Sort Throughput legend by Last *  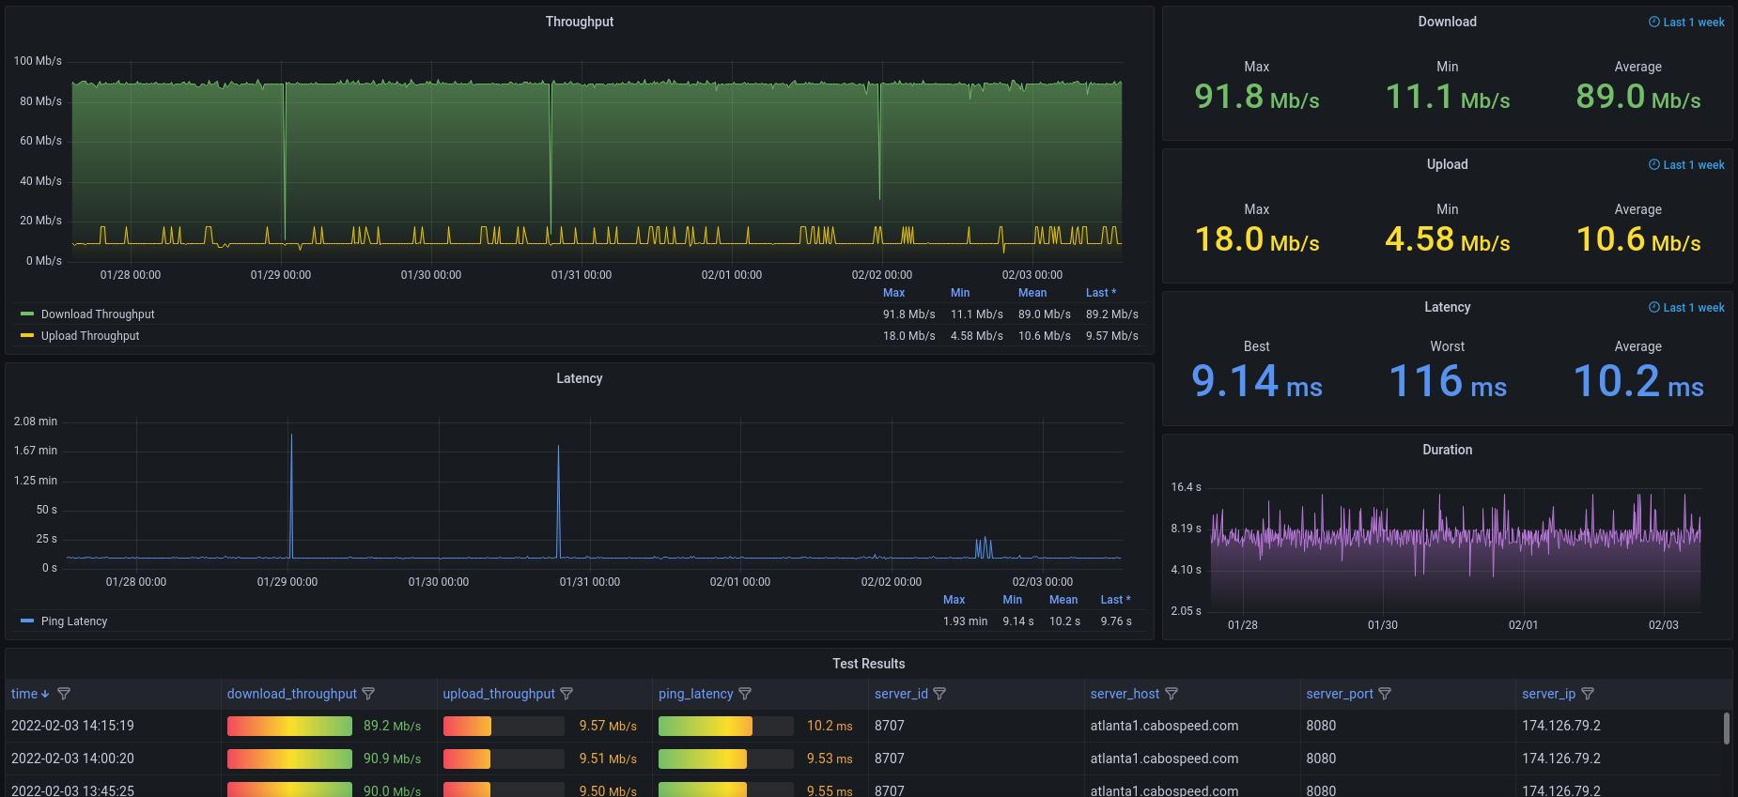coord(1101,293)
